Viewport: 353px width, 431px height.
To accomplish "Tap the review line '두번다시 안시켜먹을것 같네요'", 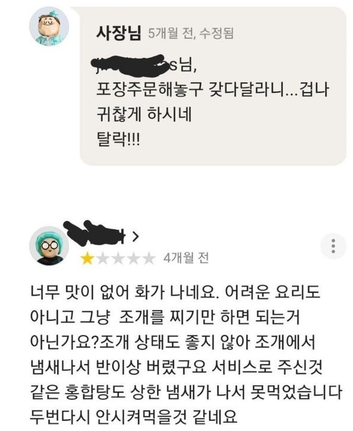I will click(133, 416).
